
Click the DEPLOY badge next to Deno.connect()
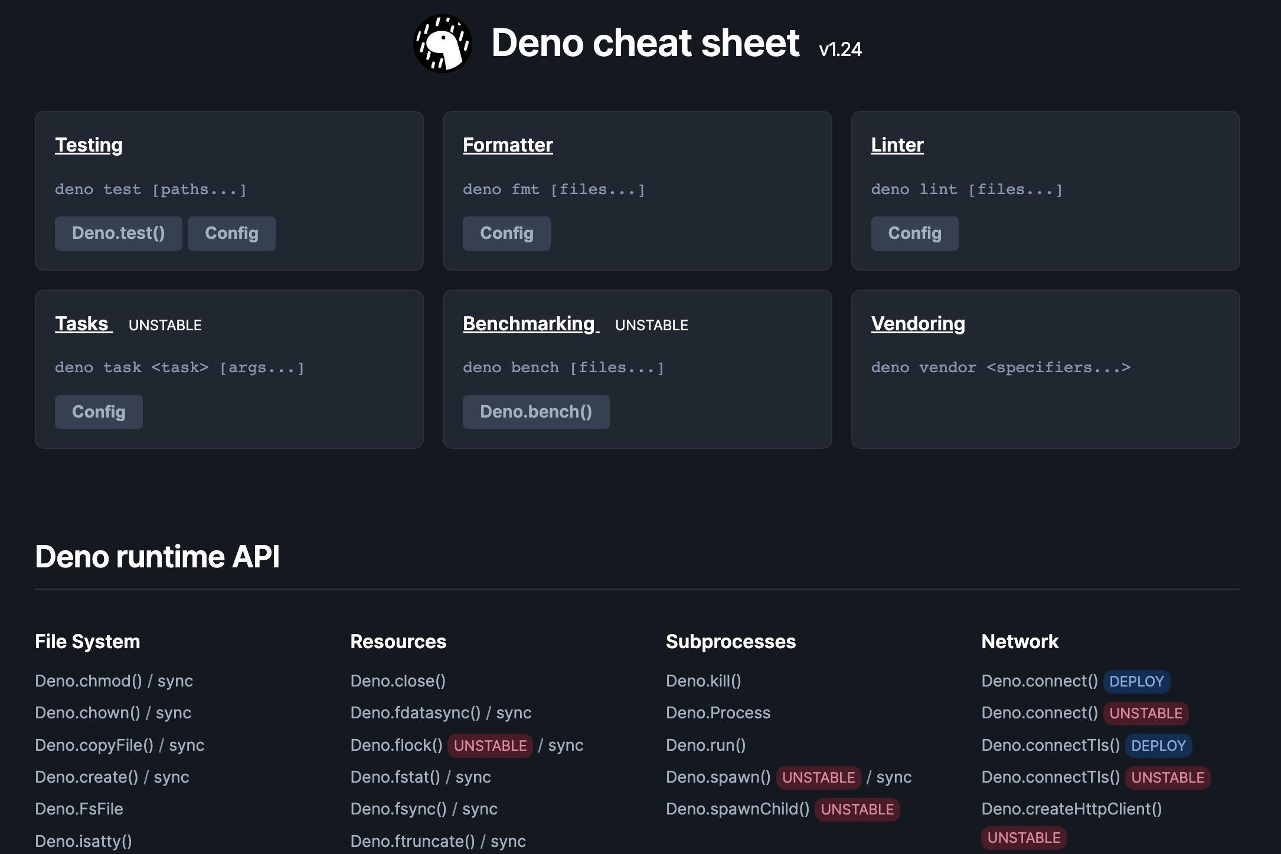coord(1136,681)
